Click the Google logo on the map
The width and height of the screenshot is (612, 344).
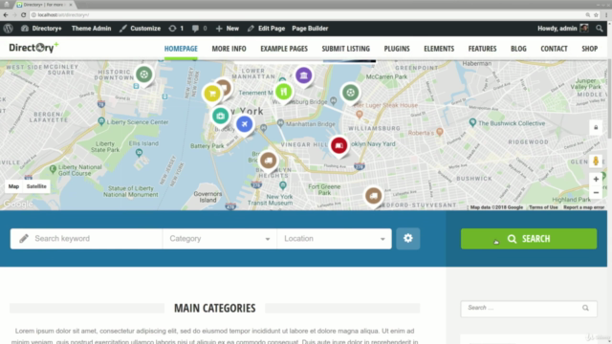[18, 204]
